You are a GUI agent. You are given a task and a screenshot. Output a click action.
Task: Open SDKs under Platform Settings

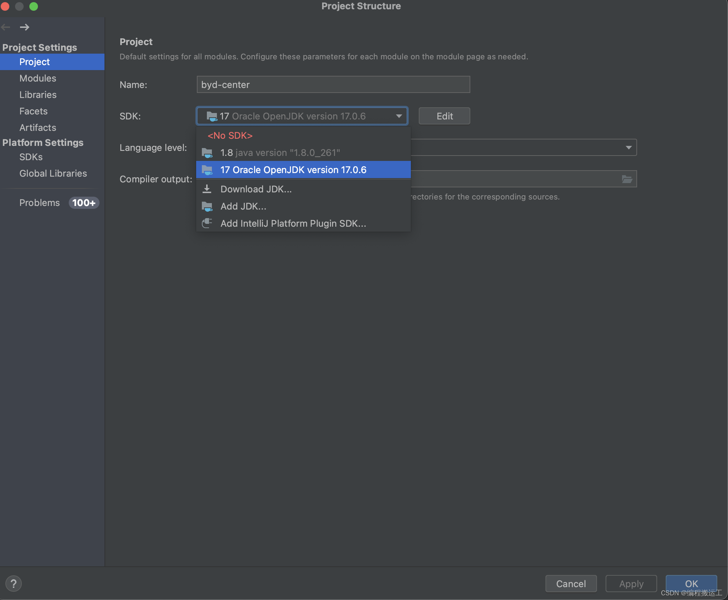(x=31, y=157)
